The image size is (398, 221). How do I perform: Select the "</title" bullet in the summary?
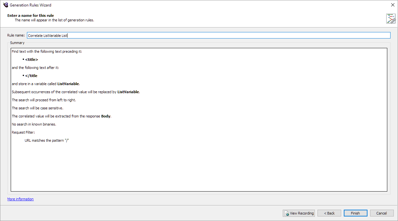coord(31,76)
